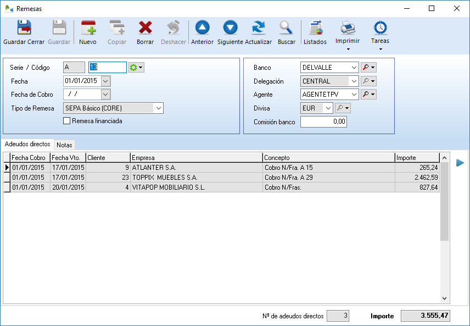470x326 pixels.
Task: Open the Tareas tasks menu
Action: point(380,33)
